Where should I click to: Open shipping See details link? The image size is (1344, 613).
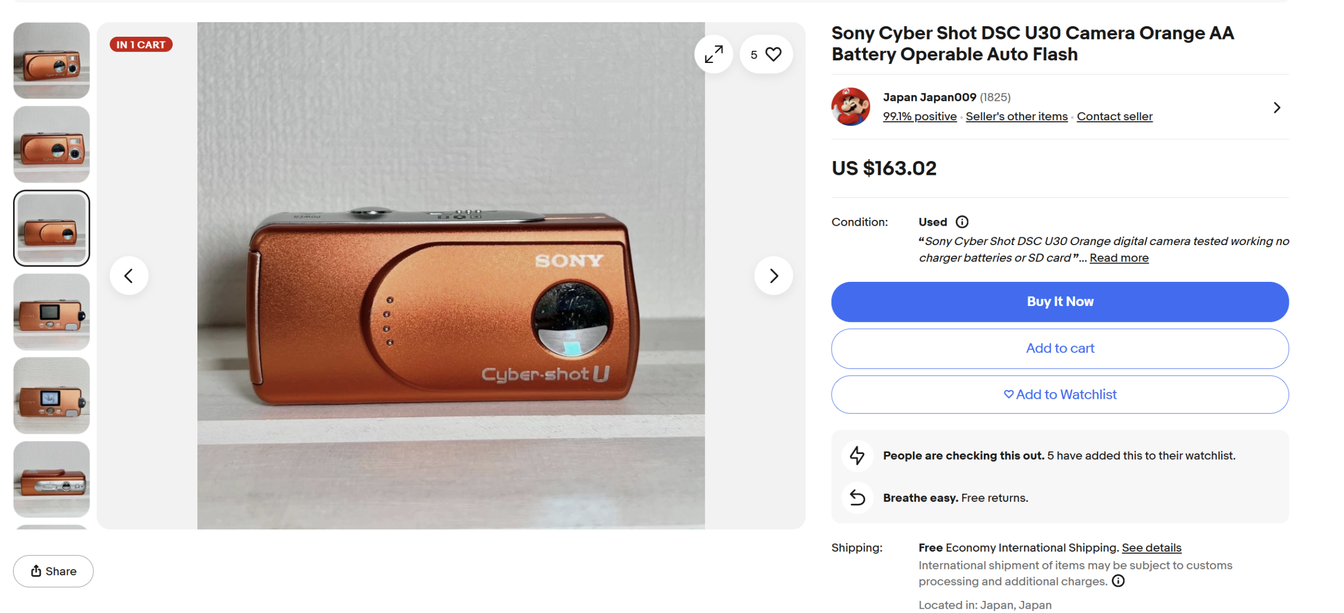1151,547
